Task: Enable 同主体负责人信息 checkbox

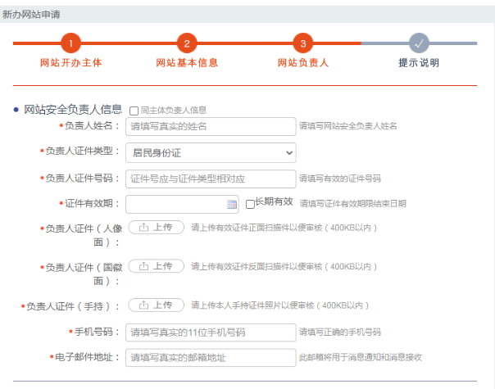Action: click(x=134, y=111)
